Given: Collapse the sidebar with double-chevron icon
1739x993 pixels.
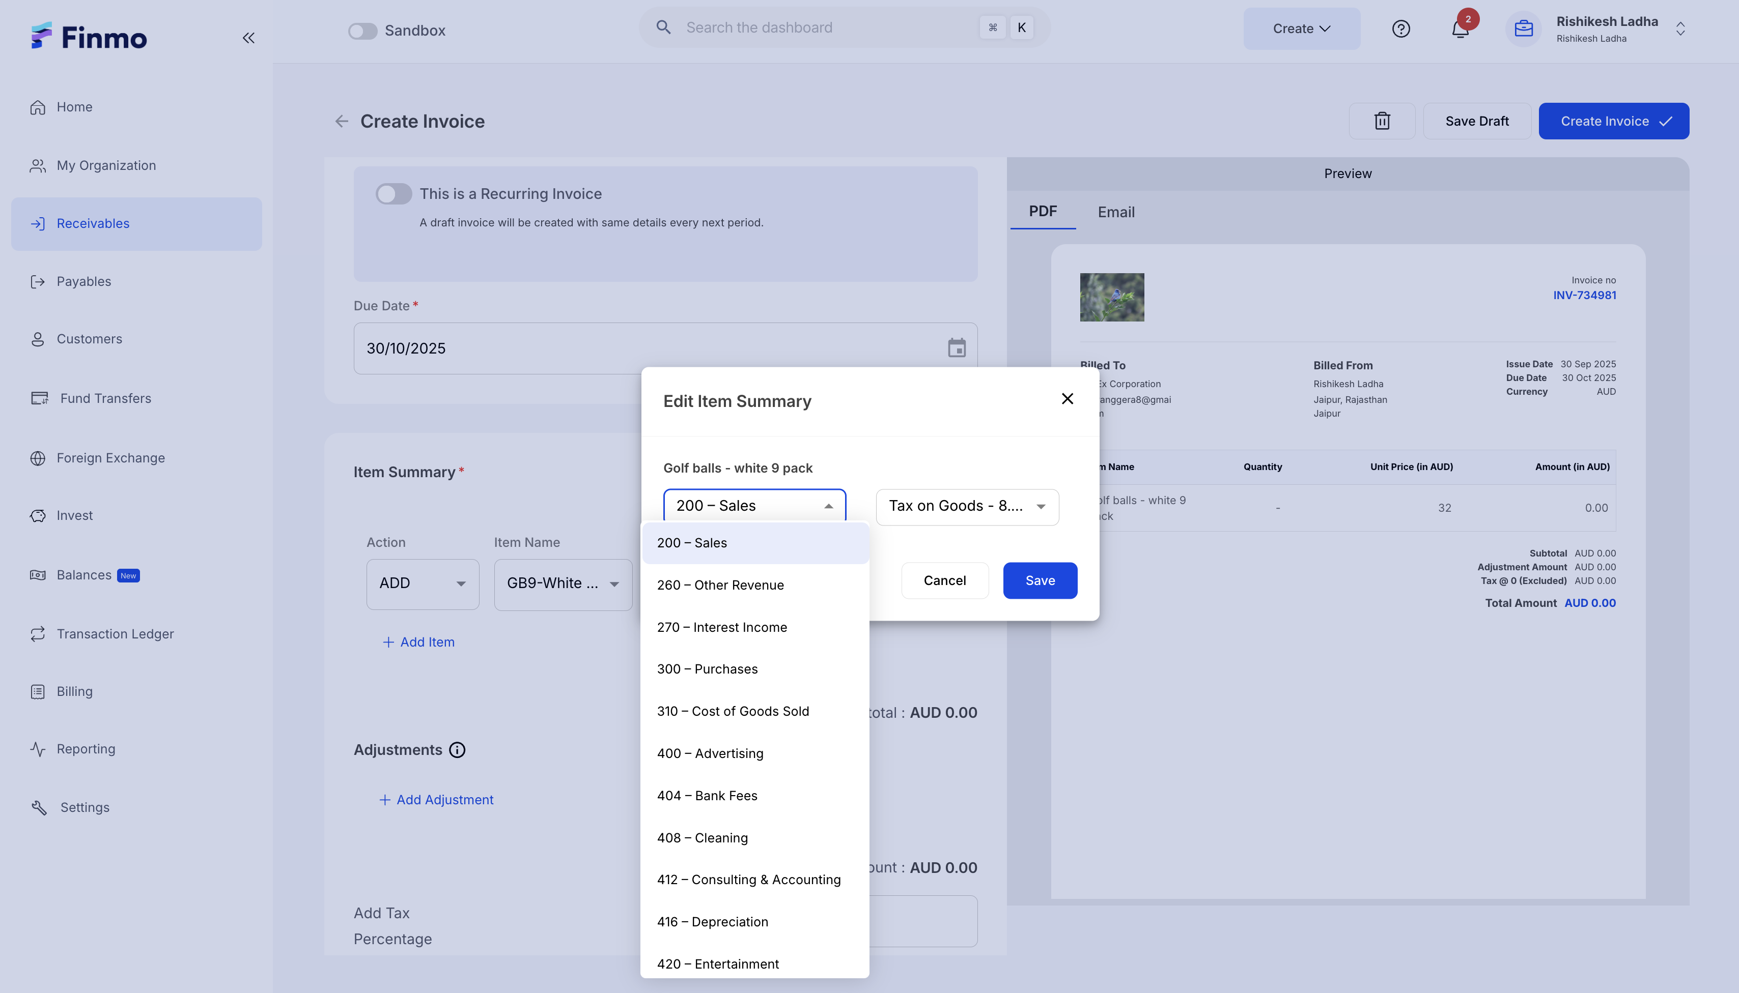Looking at the screenshot, I should [248, 38].
